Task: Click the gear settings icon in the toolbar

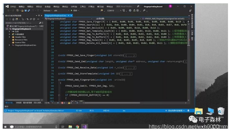Action: 130,10
